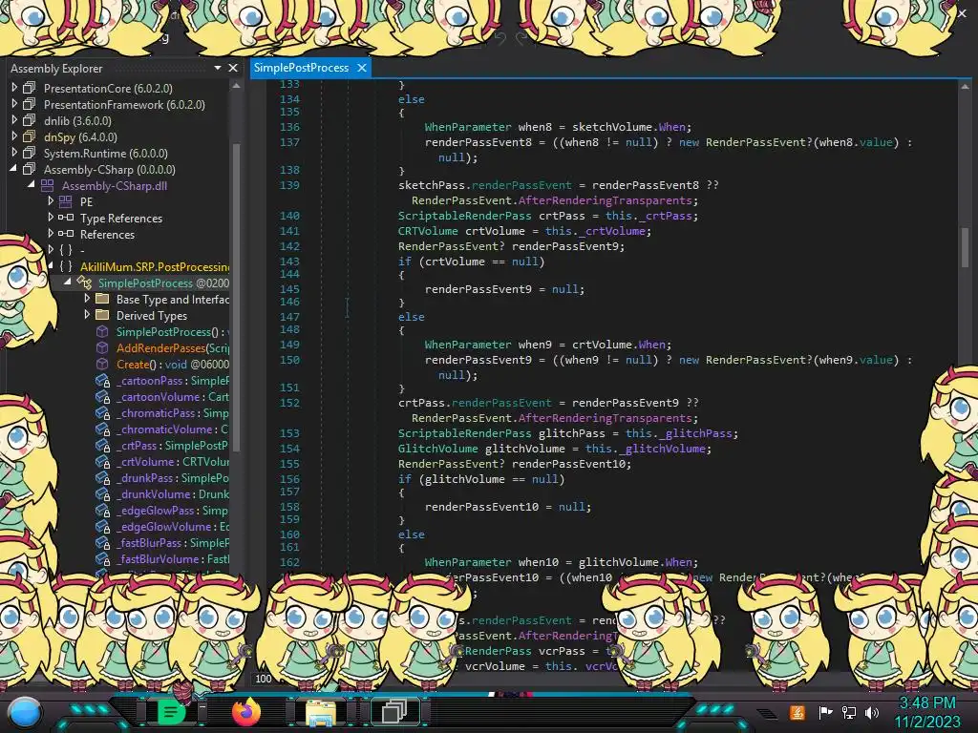Image resolution: width=978 pixels, height=733 pixels.
Task: Click the Start orb button
Action: click(x=25, y=713)
